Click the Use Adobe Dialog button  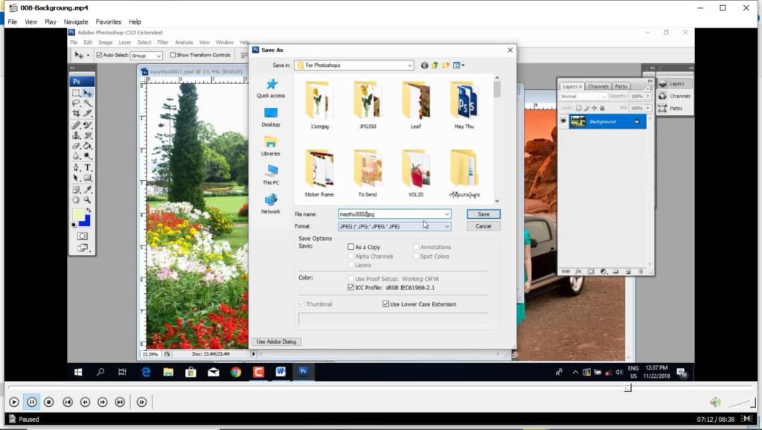(x=276, y=342)
